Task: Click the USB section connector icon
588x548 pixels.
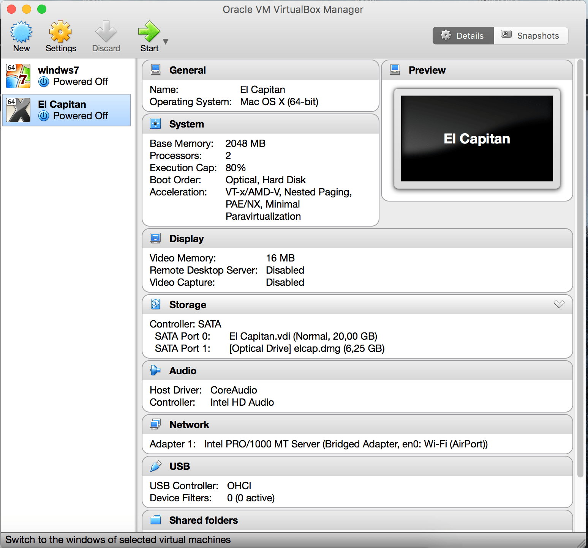Action: tap(156, 466)
